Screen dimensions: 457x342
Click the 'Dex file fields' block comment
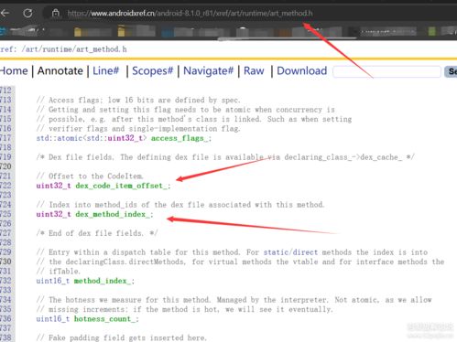click(x=225, y=157)
